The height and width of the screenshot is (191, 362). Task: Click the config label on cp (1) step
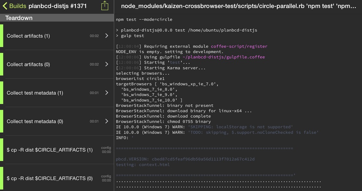coord(106,148)
